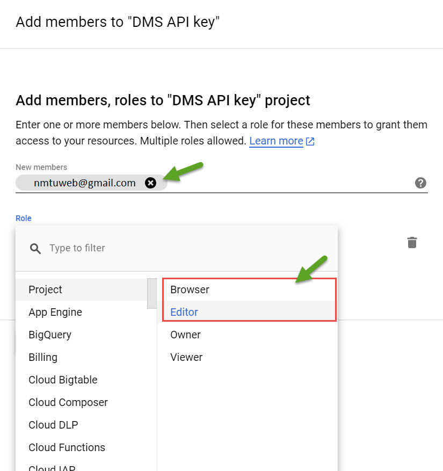Screen dimensions: 443x471
Task: Pick the Cloud Composer category
Action: 82,402
